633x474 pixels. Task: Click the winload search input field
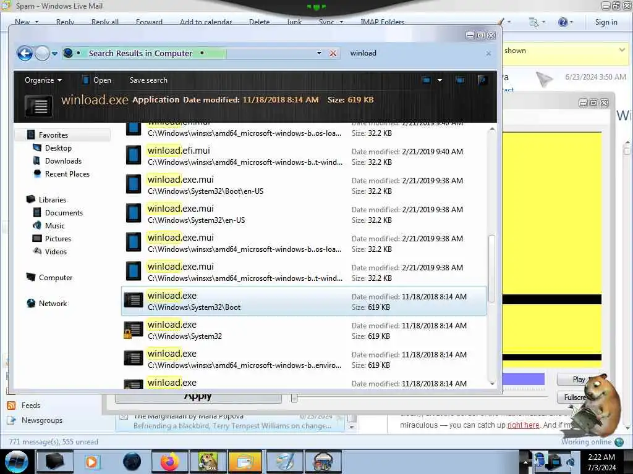click(x=415, y=53)
